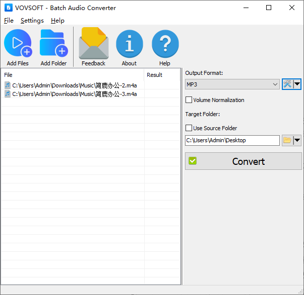Open the Feedback envelope icon
304x295 pixels.
coord(93,44)
